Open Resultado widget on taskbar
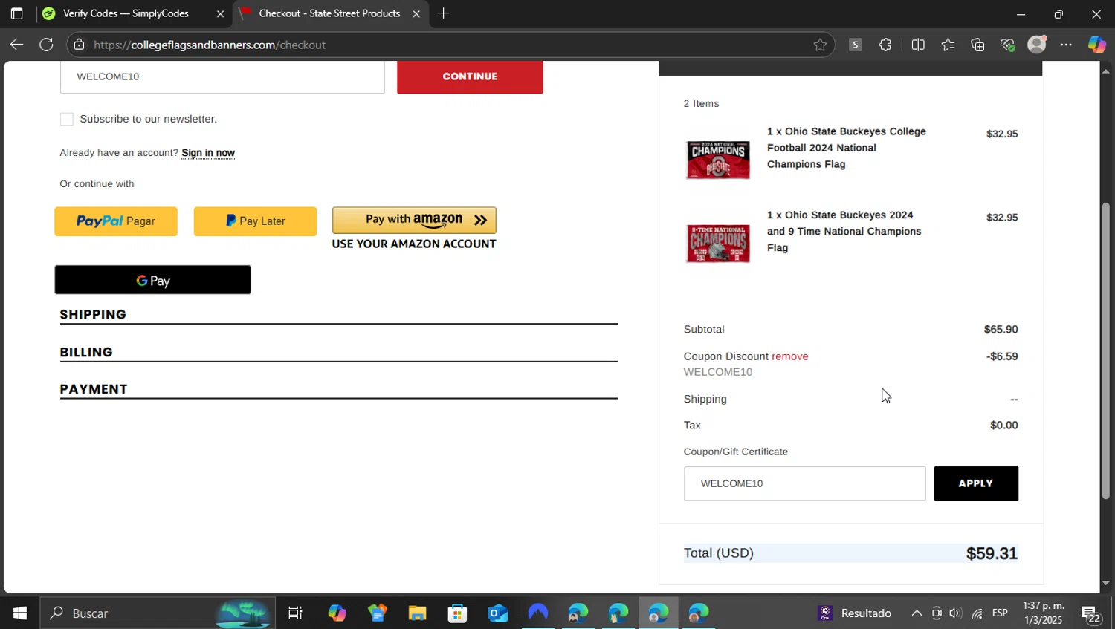 pos(855,613)
